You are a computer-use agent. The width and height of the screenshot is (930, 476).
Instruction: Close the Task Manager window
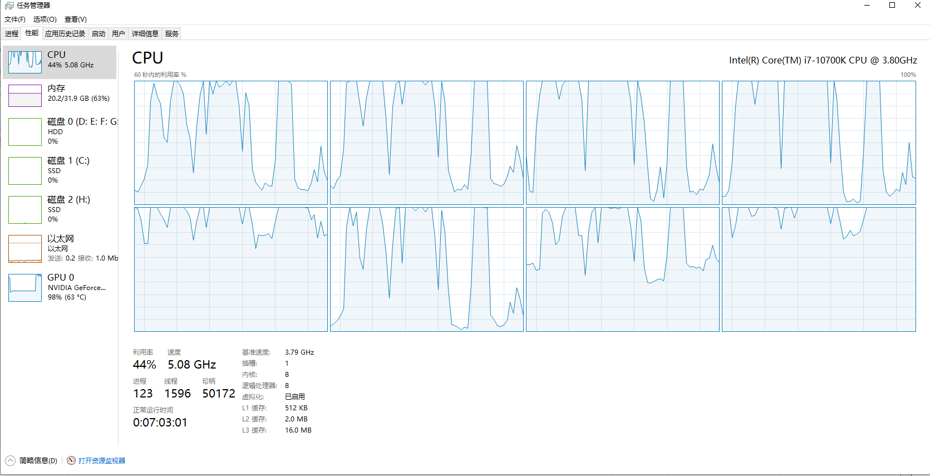tap(918, 6)
